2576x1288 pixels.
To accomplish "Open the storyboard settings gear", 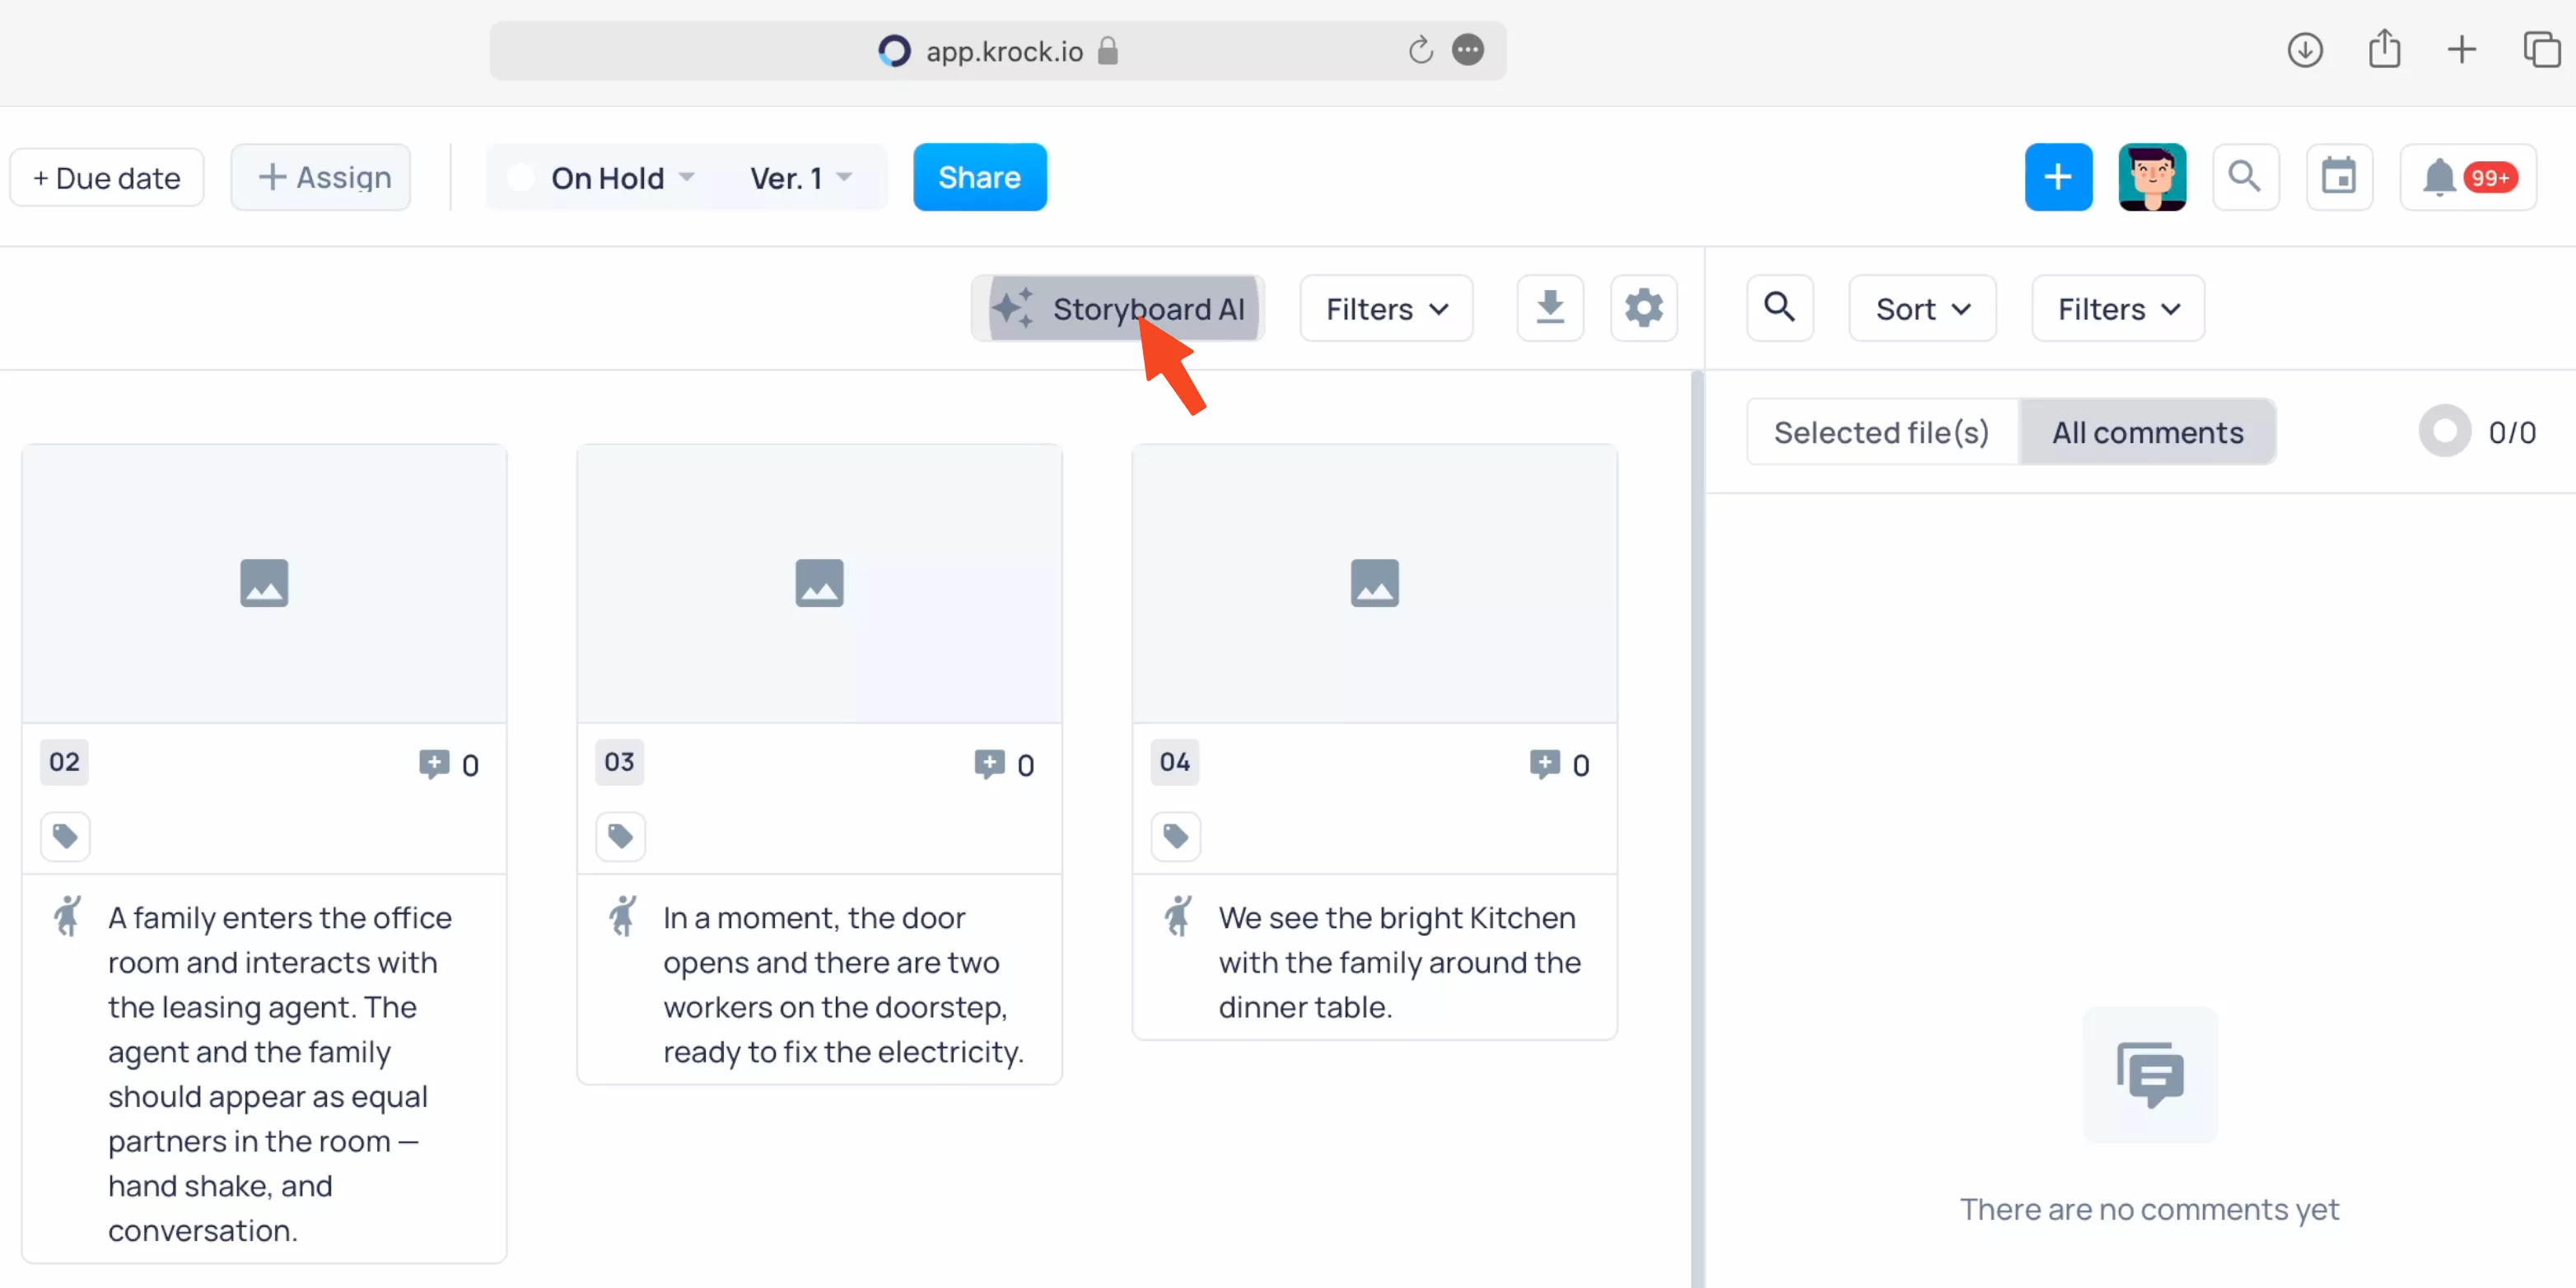I will click(x=1643, y=308).
